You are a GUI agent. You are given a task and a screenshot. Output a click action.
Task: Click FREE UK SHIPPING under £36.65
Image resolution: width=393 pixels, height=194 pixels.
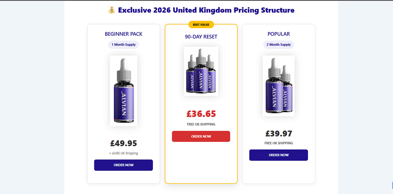click(x=201, y=124)
